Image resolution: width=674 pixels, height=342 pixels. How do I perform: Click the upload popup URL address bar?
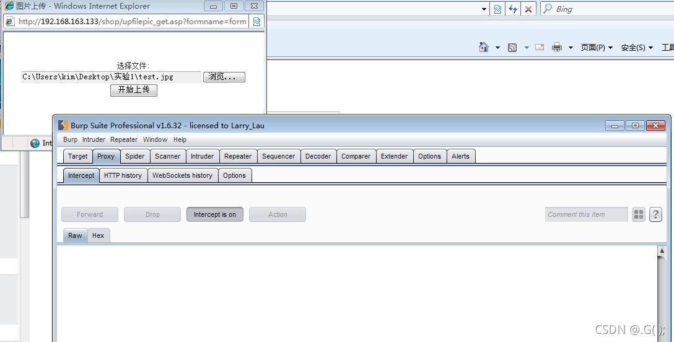(133, 22)
